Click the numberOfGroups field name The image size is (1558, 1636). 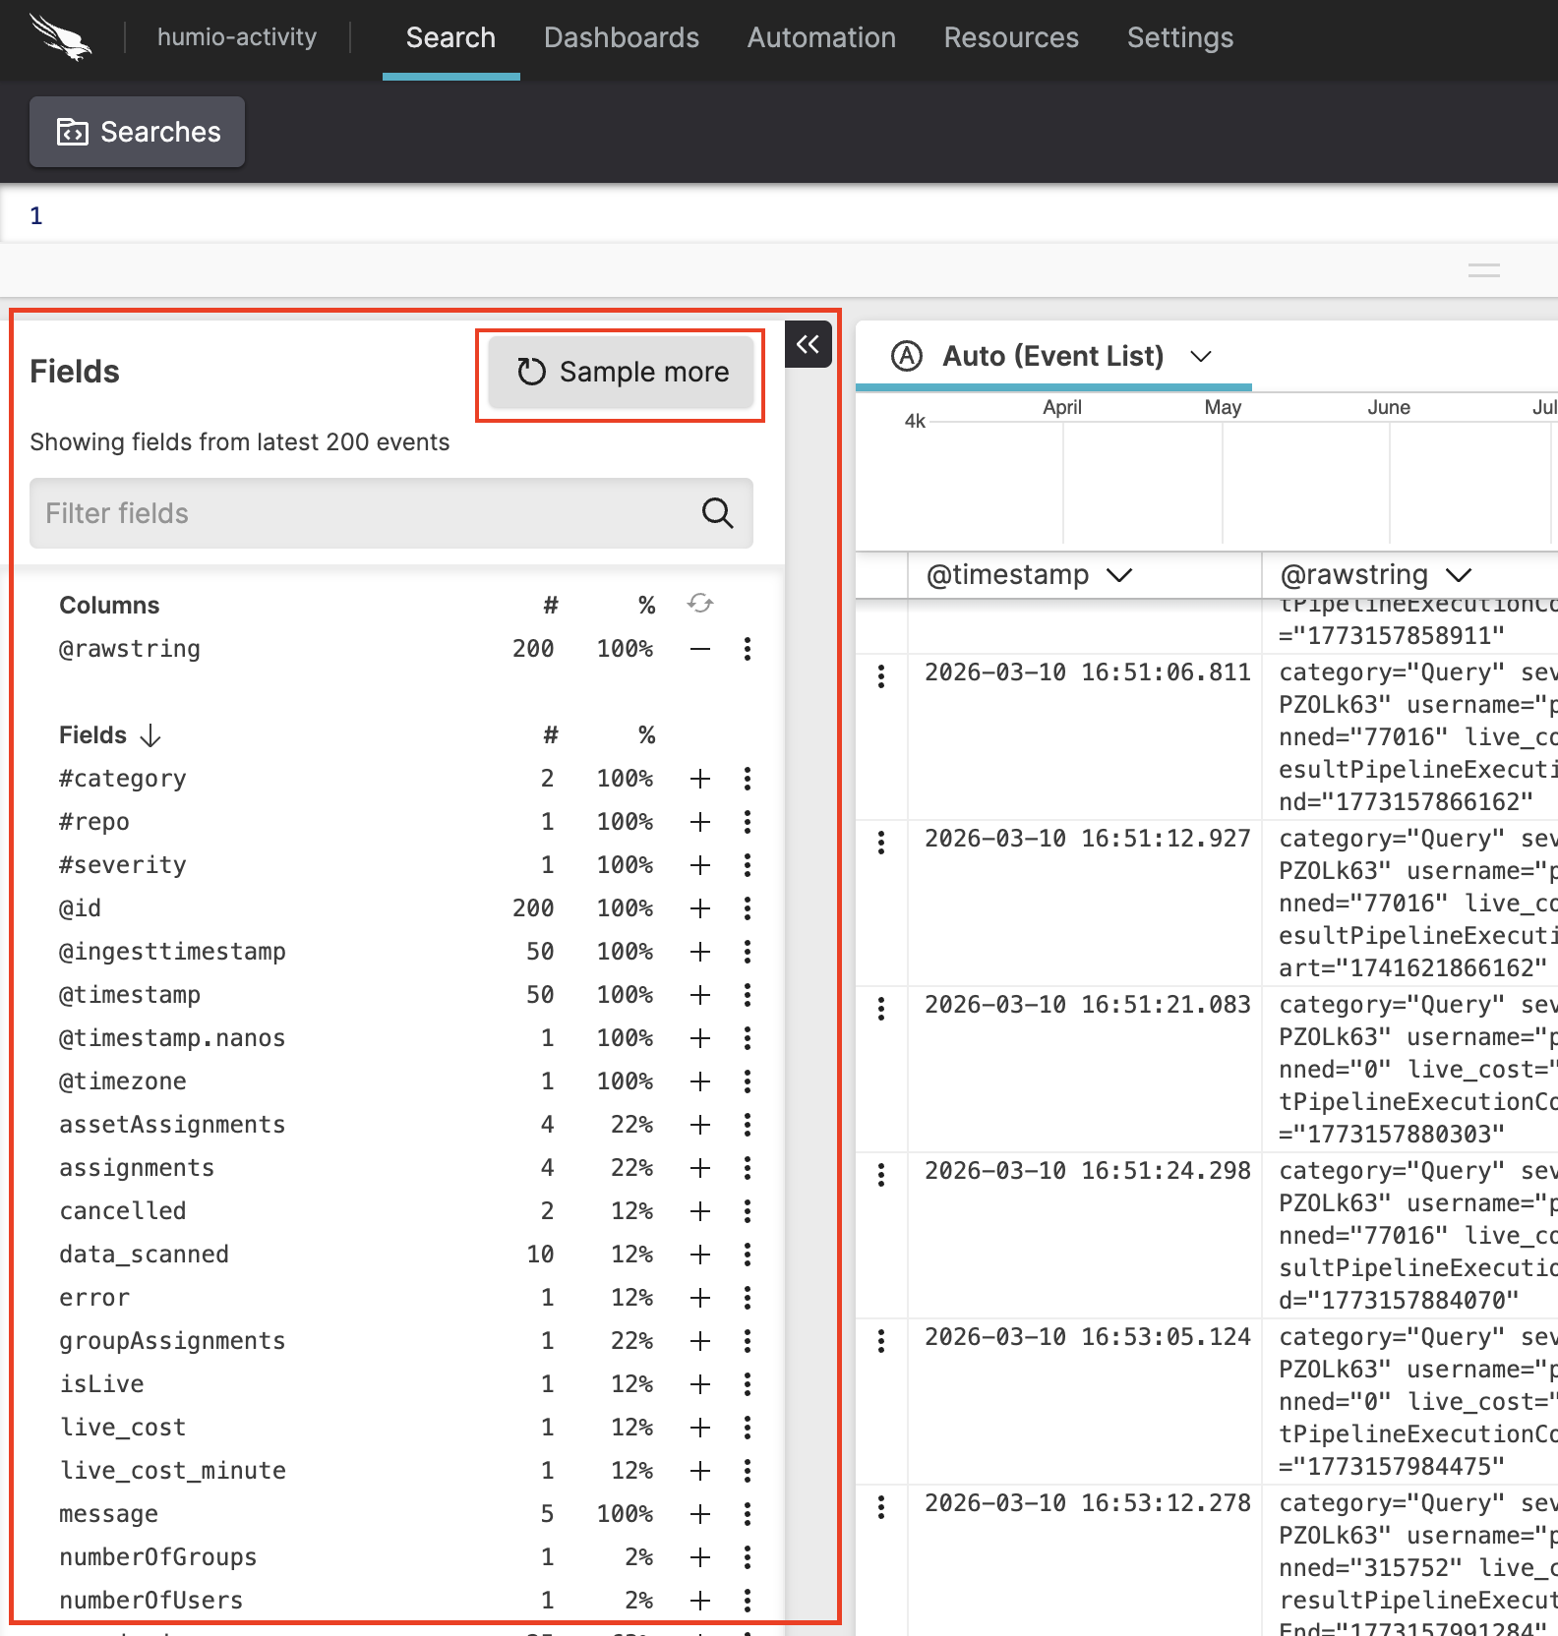(x=157, y=1557)
